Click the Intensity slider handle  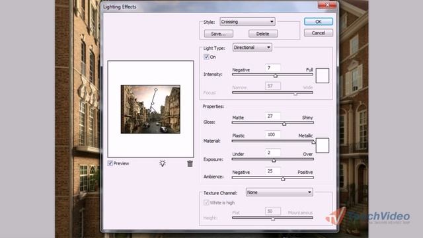pyautogui.click(x=276, y=76)
